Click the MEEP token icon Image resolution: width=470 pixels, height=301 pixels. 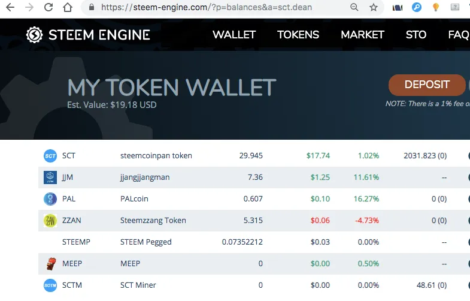(x=51, y=264)
